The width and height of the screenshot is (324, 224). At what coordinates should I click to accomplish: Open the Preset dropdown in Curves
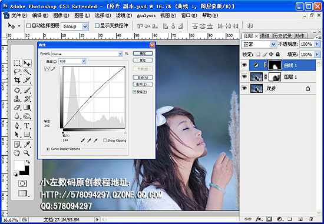pos(120,54)
